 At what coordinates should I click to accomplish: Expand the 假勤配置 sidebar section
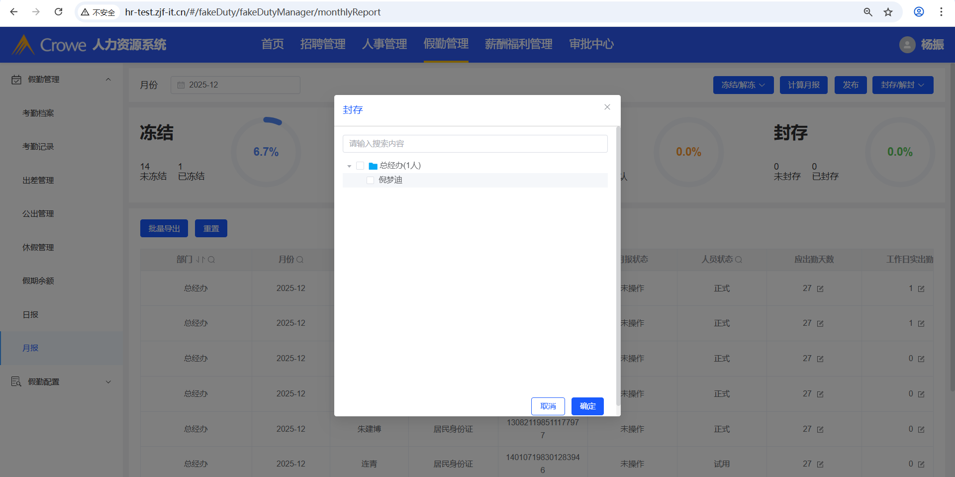click(60, 382)
